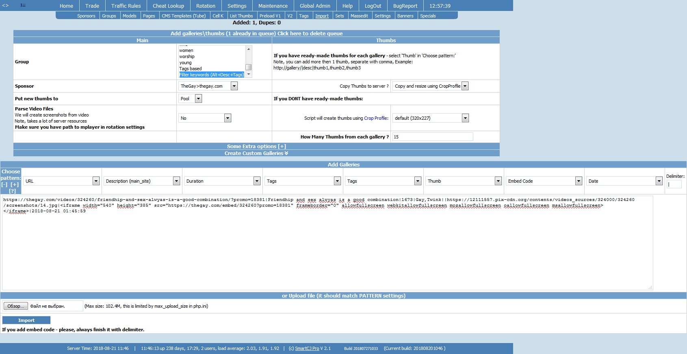Open the Banners submenu tab

pyautogui.click(x=405, y=16)
